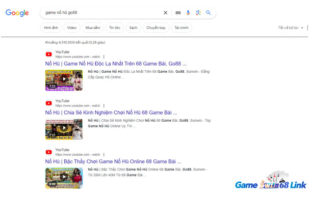Click the 'Khoảng 4.510.000 kết quả' text
Viewport: 309px width, 197px height.
(75, 42)
